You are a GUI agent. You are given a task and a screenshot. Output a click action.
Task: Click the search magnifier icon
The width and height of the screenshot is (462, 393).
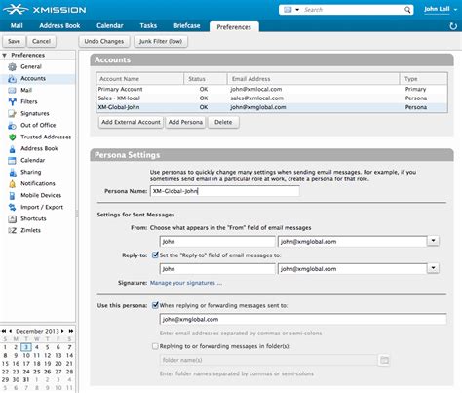pyautogui.click(x=407, y=10)
